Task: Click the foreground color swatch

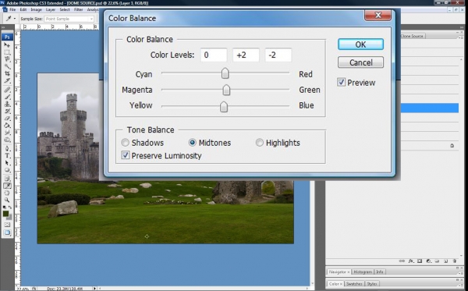Action: click(x=5, y=214)
